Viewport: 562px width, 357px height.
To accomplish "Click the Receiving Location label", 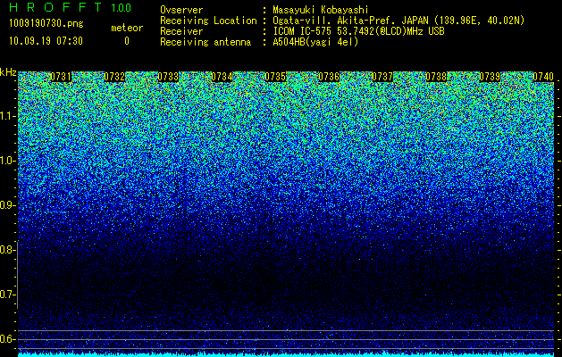I will 208,21.
